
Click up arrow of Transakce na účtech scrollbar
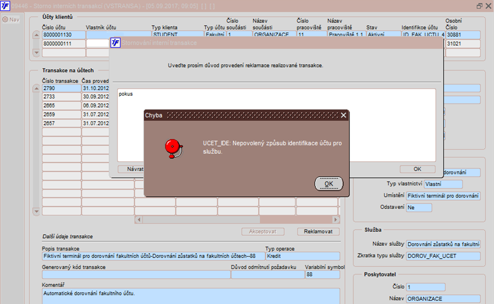[x=36, y=88]
